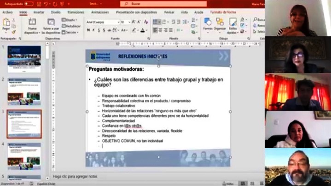Click the Convert to SmartArt icon
The width and height of the screenshot is (331, 186).
(x=194, y=32)
